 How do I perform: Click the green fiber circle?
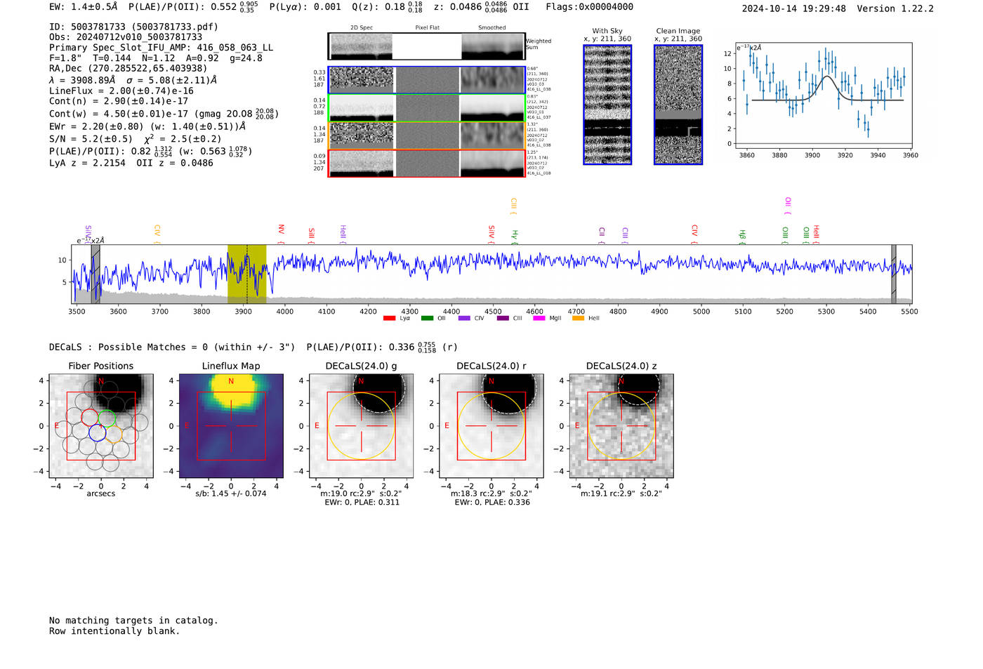107,418
